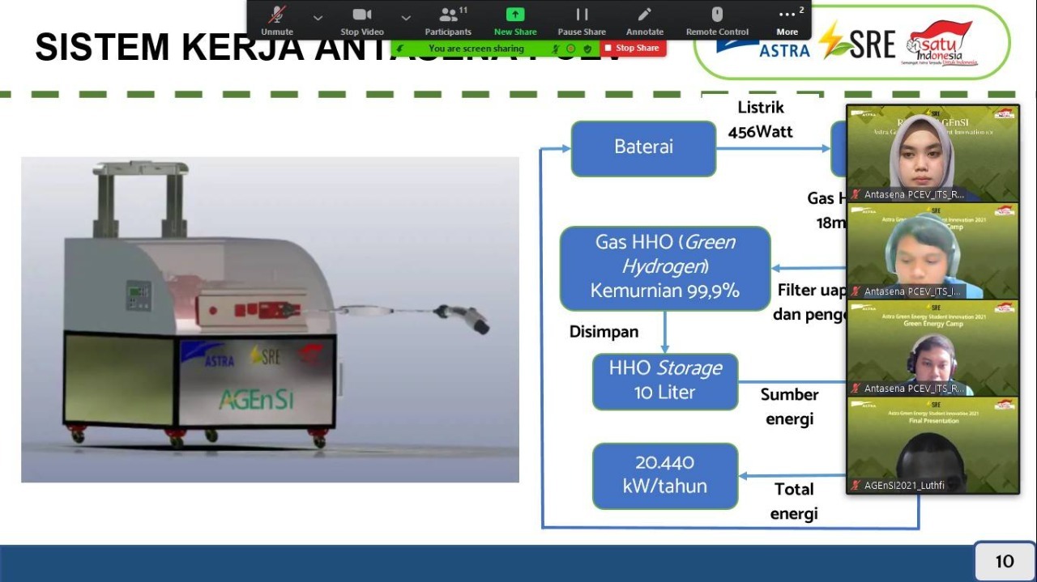Select the Remote Control icon
Viewport: 1037px width, 582px height.
tap(716, 19)
